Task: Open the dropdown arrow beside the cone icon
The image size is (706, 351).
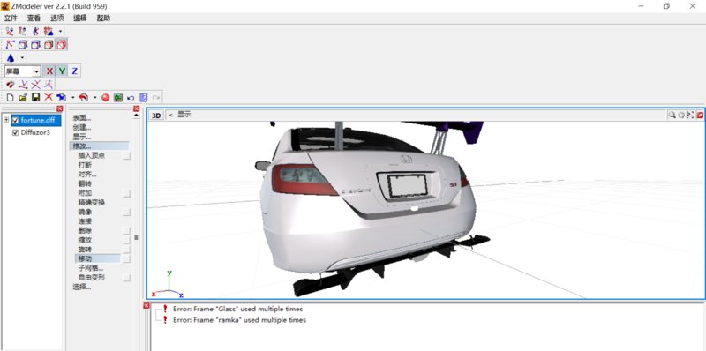Action: tap(22, 58)
